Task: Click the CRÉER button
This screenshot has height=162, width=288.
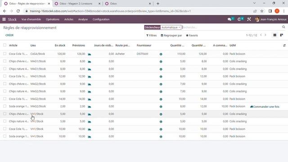Action: click(9, 35)
